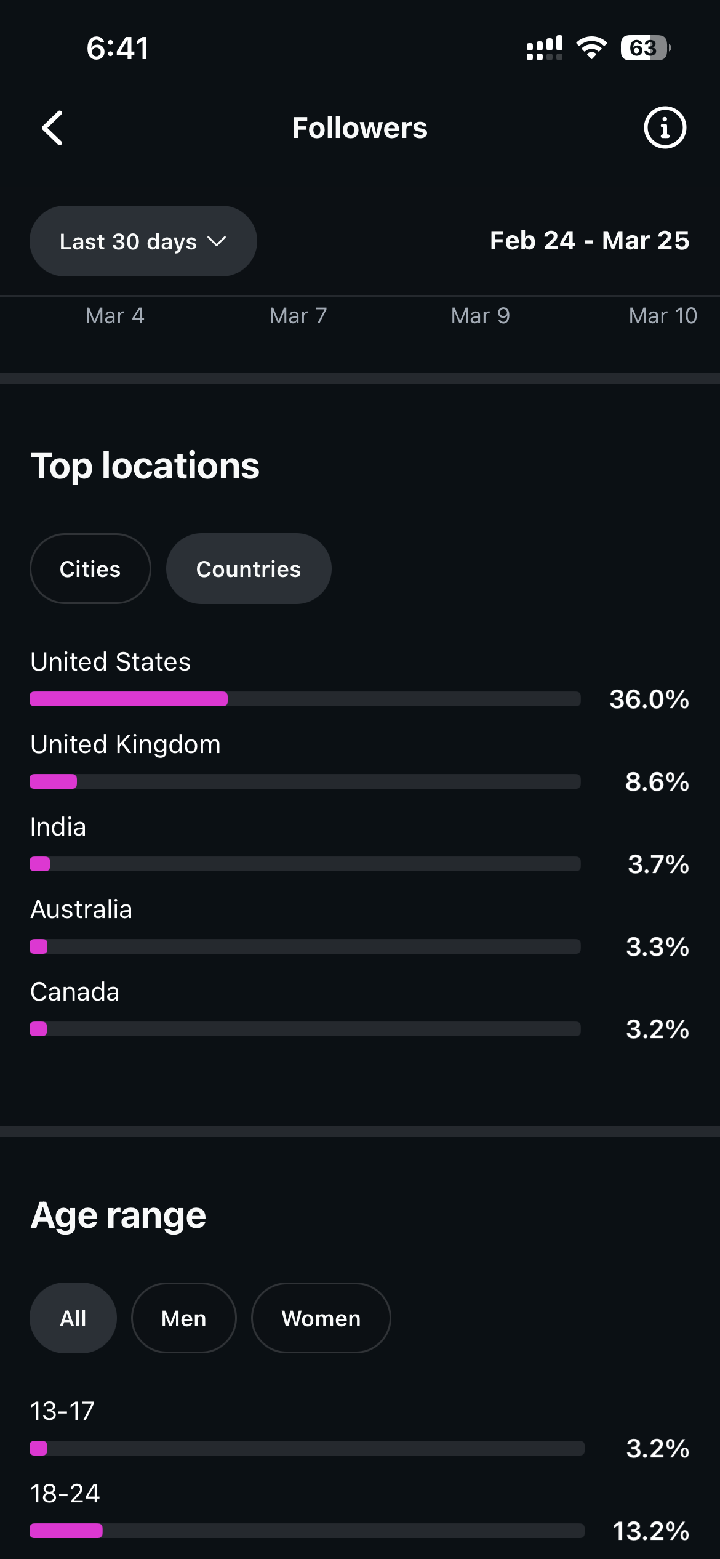Select the All age filter
This screenshot has width=720, height=1559.
[73, 1318]
